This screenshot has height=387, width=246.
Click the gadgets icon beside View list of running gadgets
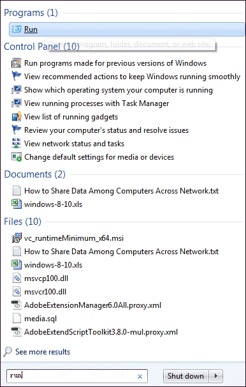pos(17,117)
